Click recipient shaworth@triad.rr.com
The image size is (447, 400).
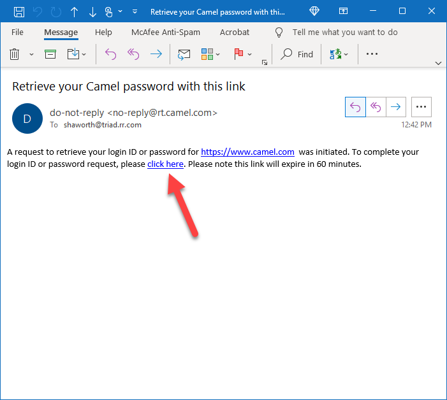pyautogui.click(x=103, y=125)
